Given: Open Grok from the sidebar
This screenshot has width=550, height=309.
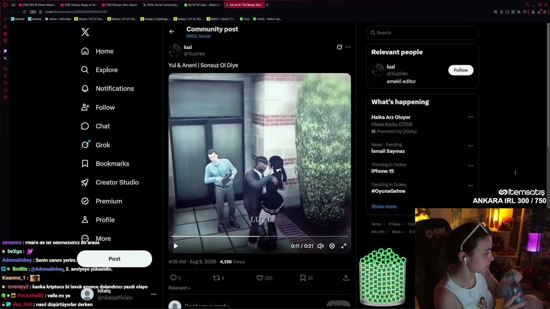Looking at the screenshot, I should (x=95, y=145).
